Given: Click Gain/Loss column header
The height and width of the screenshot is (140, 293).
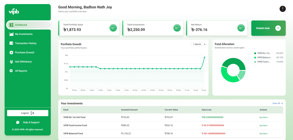Looking at the screenshot, I should coord(206,110).
